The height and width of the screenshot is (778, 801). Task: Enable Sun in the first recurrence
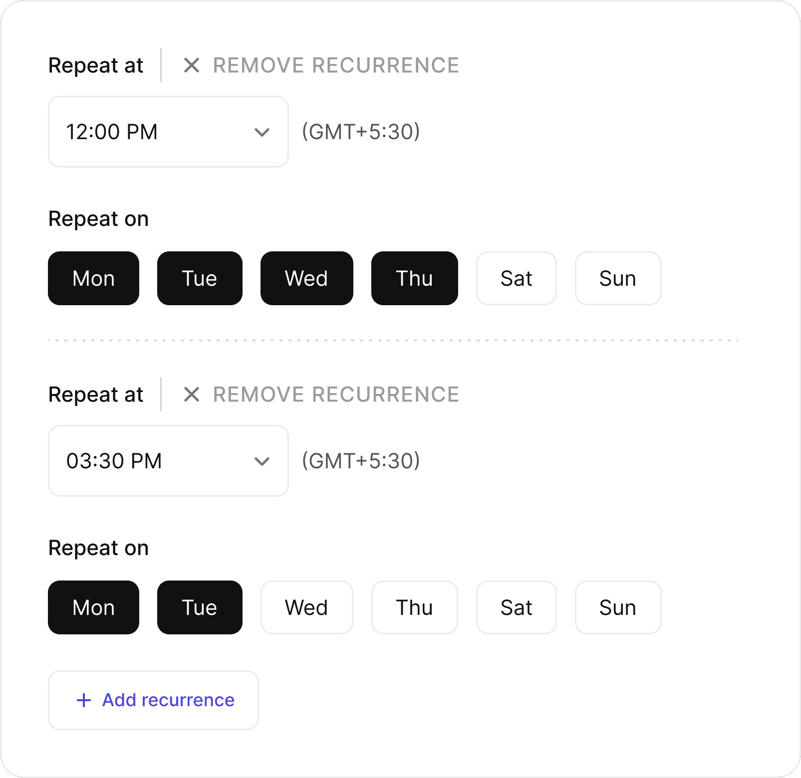[x=618, y=278]
